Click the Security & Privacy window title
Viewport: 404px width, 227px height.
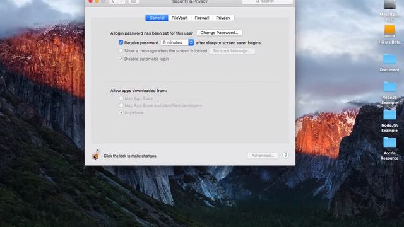[190, 1]
